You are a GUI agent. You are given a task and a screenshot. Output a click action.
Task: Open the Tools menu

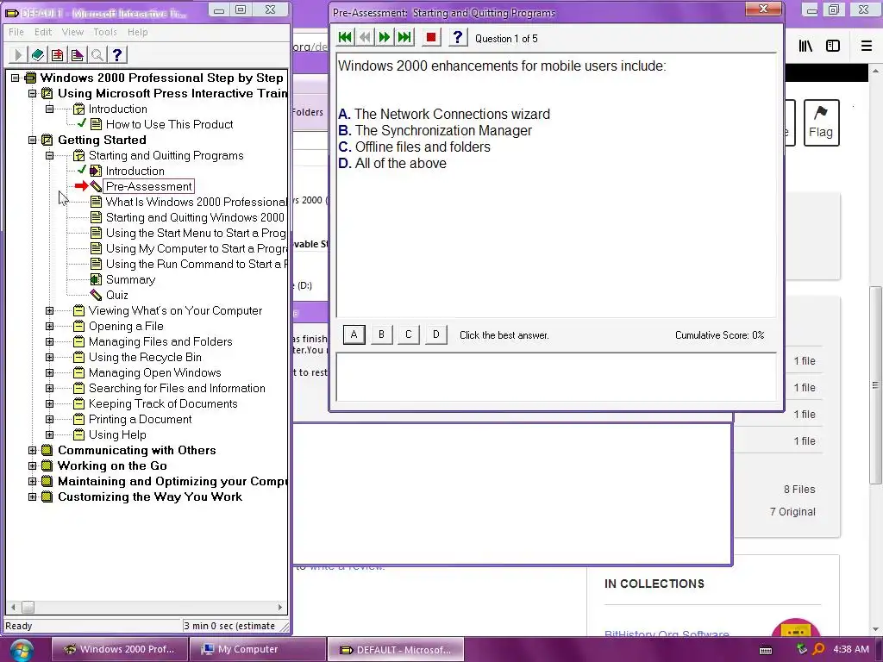[x=105, y=32]
